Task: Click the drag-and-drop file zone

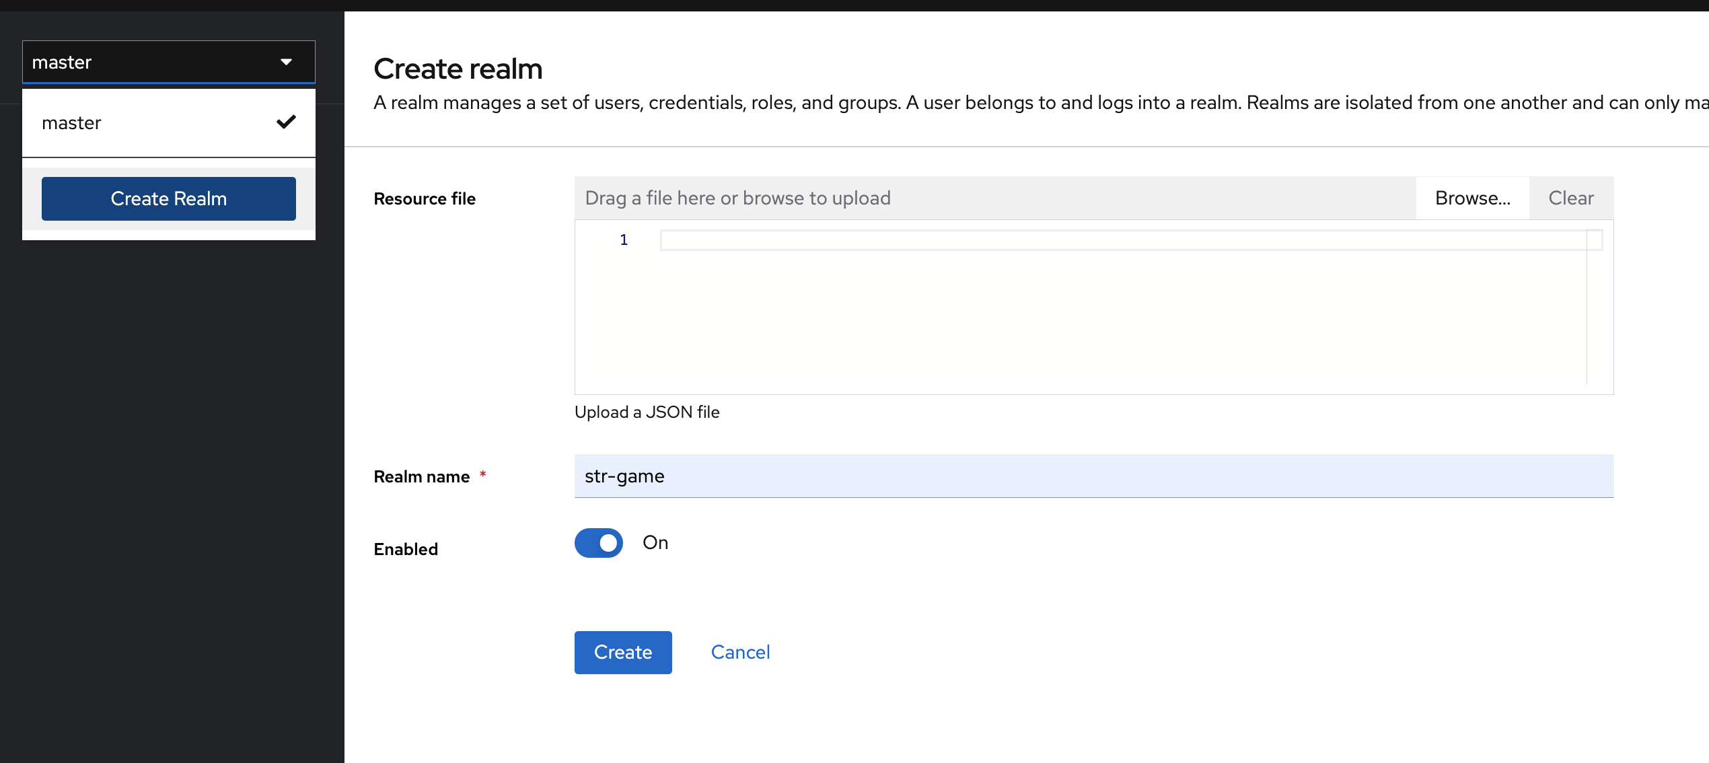Action: tap(995, 197)
